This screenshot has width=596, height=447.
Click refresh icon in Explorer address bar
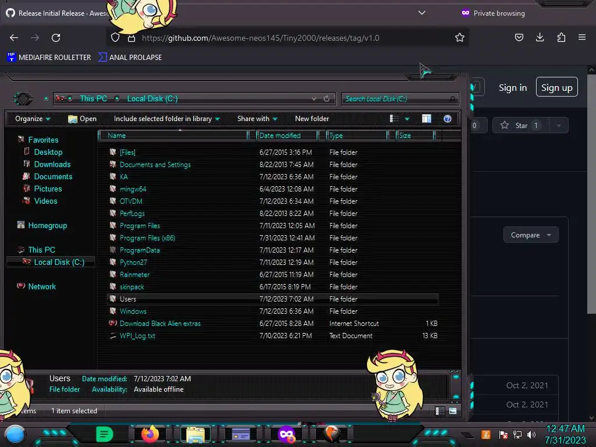pyautogui.click(x=327, y=99)
